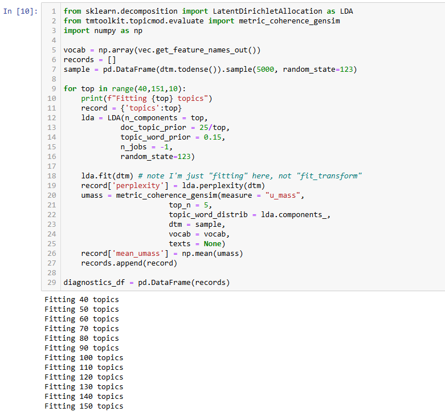
Task: Click the In [10]: cell prompt
Action: tap(21, 11)
